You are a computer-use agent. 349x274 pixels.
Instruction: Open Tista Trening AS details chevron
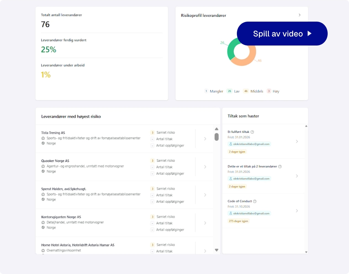(x=205, y=139)
